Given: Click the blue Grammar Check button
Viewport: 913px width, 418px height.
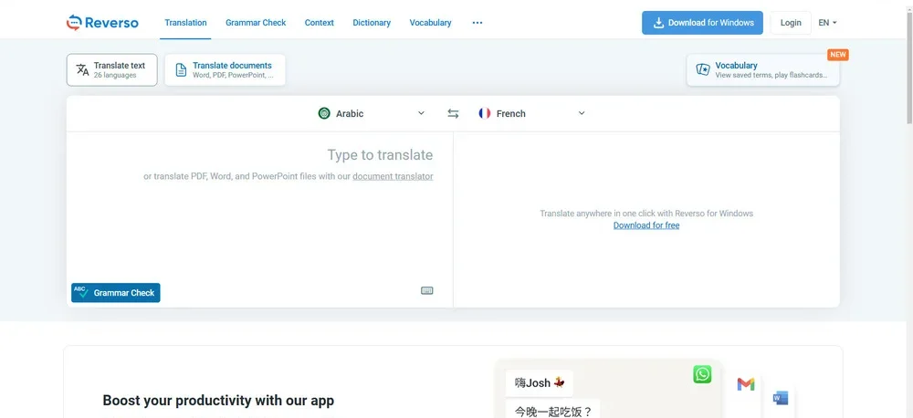Looking at the screenshot, I should (x=116, y=293).
